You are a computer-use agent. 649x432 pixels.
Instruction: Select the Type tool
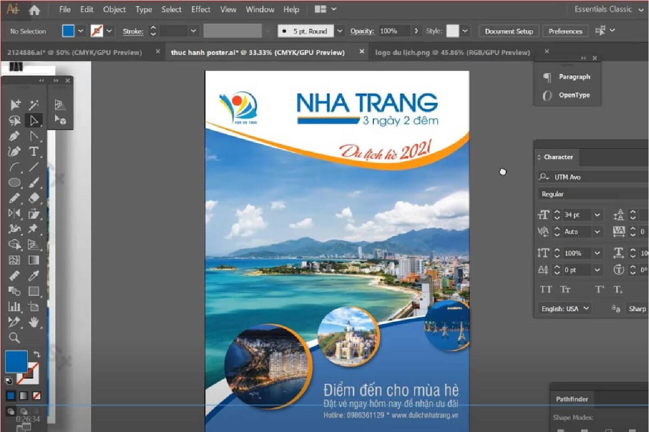click(x=34, y=151)
